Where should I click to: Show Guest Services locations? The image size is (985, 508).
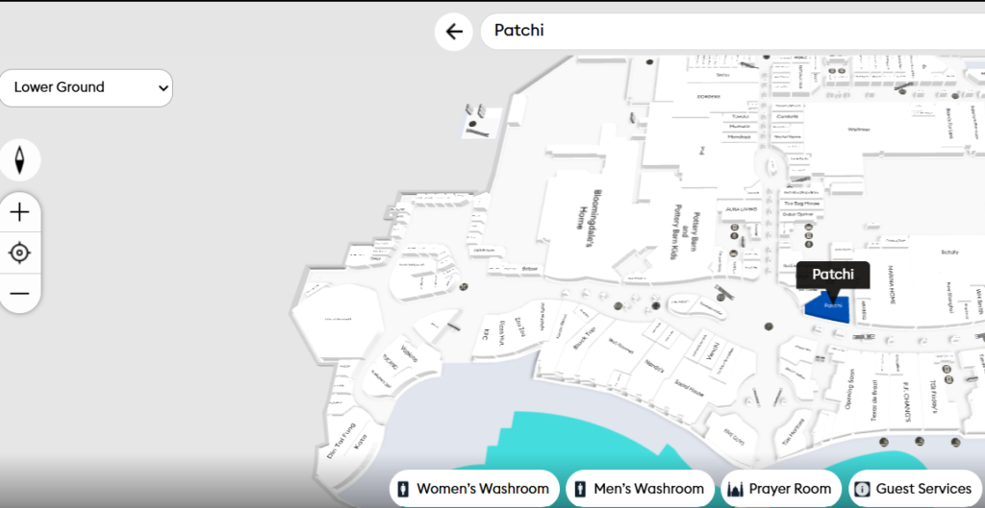point(916,489)
